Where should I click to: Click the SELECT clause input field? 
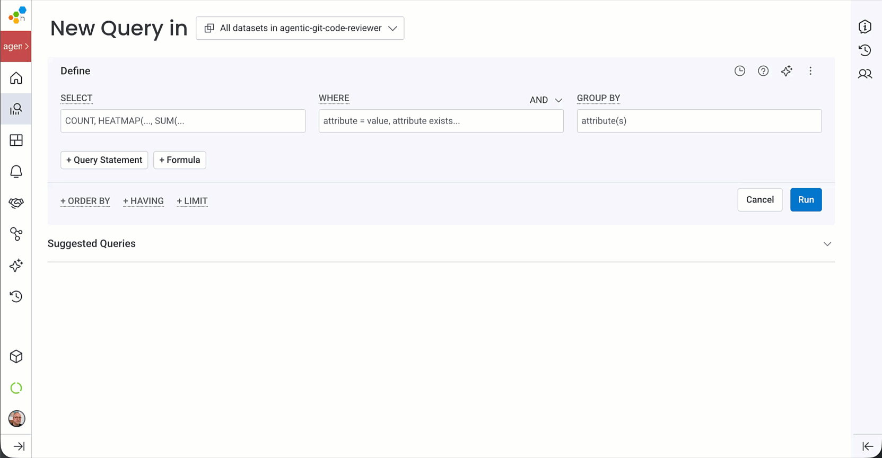tap(183, 121)
